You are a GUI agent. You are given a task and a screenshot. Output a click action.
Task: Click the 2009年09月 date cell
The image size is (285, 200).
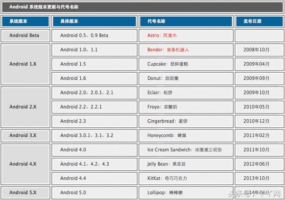click(x=259, y=78)
